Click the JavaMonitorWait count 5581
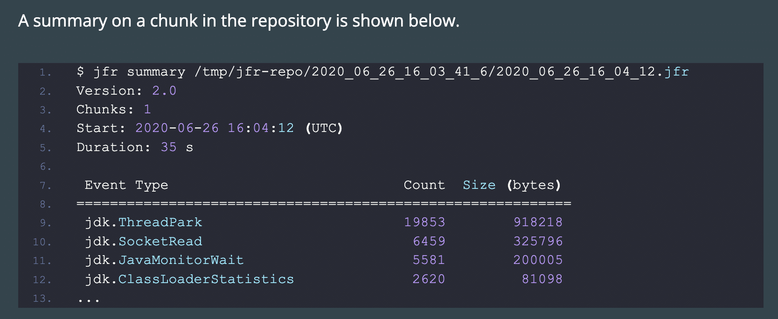778x319 pixels. (429, 260)
